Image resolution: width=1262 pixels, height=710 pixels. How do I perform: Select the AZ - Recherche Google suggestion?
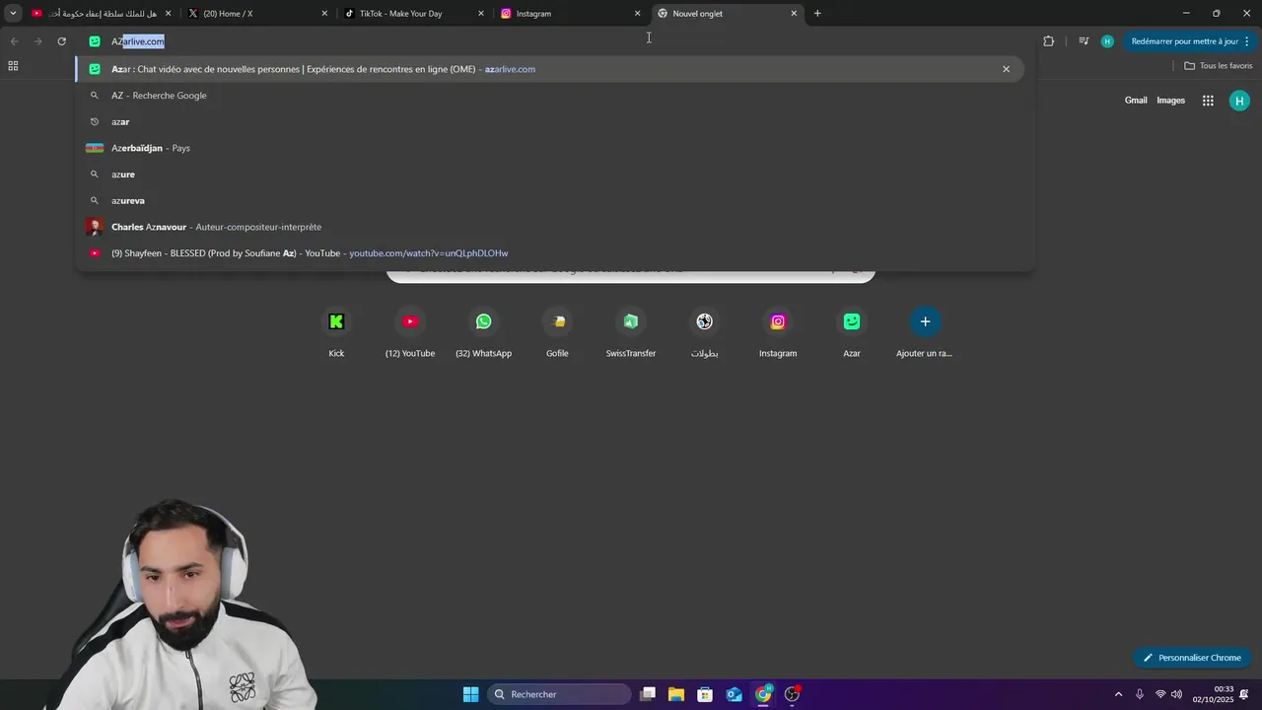(549, 96)
